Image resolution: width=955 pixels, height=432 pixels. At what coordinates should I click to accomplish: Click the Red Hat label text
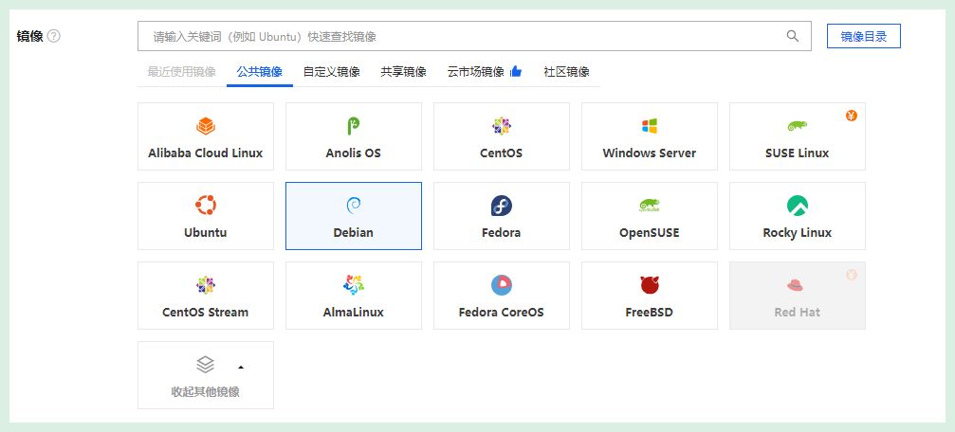798,312
